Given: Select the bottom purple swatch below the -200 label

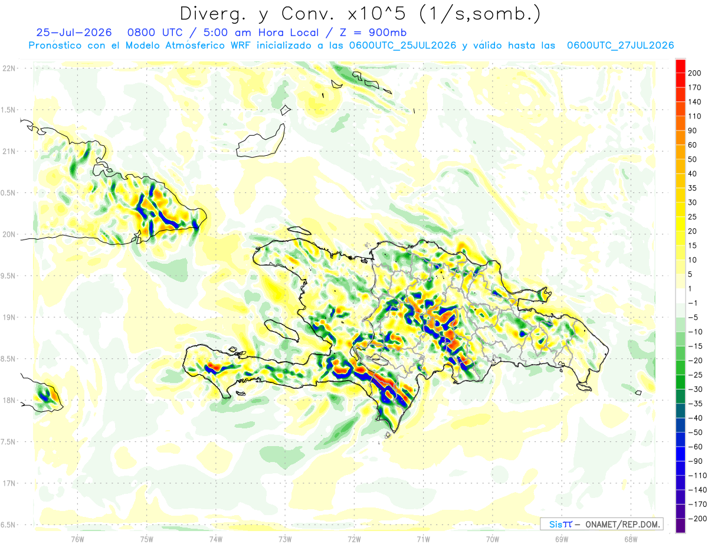Looking at the screenshot, I should (680, 526).
